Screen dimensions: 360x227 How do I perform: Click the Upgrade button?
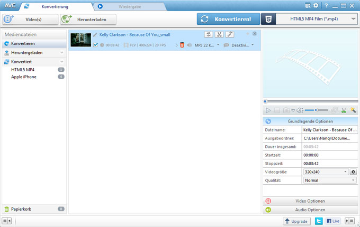296,221
